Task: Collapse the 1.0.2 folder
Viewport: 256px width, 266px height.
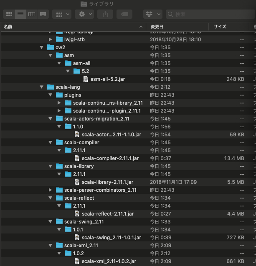Action: [x=59, y=253]
